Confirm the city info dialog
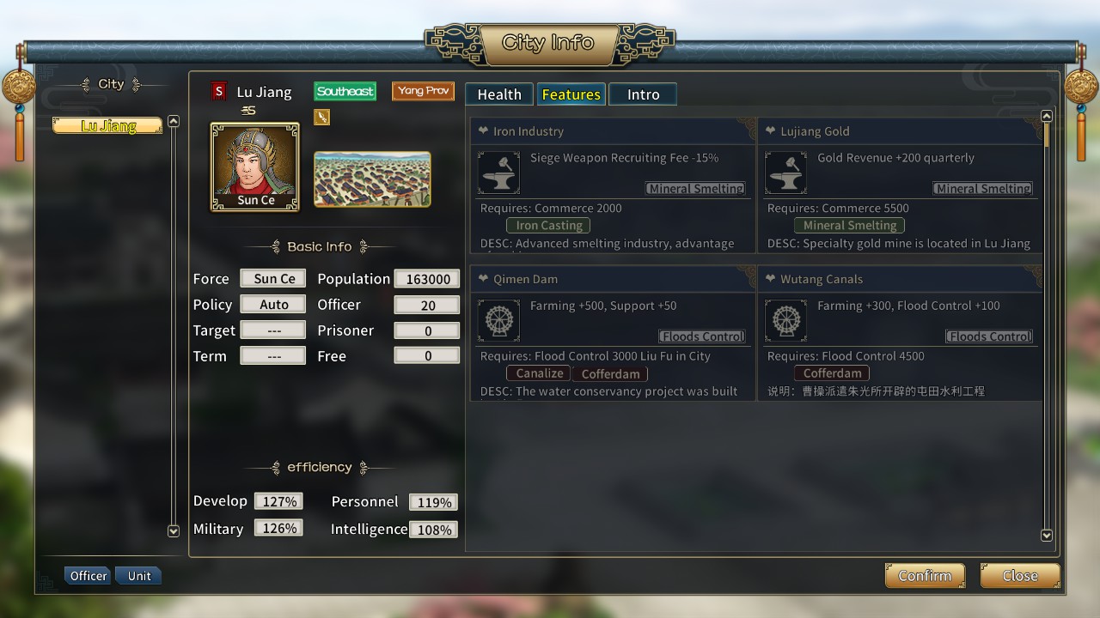The height and width of the screenshot is (618, 1100). click(x=925, y=576)
